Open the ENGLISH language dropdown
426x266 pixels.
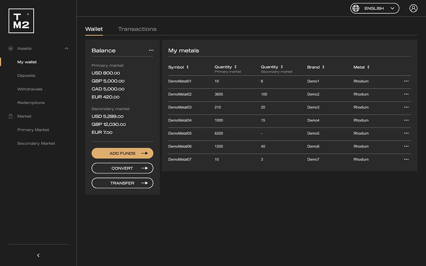tap(375, 8)
